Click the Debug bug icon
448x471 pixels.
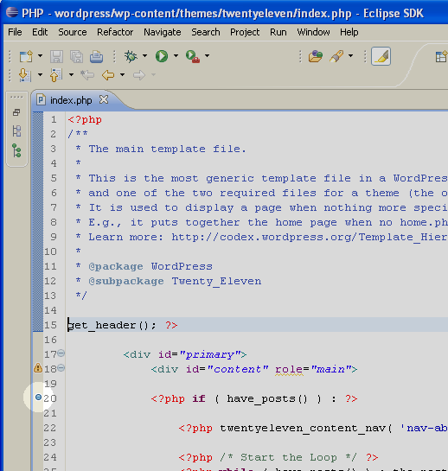pyautogui.click(x=131, y=56)
